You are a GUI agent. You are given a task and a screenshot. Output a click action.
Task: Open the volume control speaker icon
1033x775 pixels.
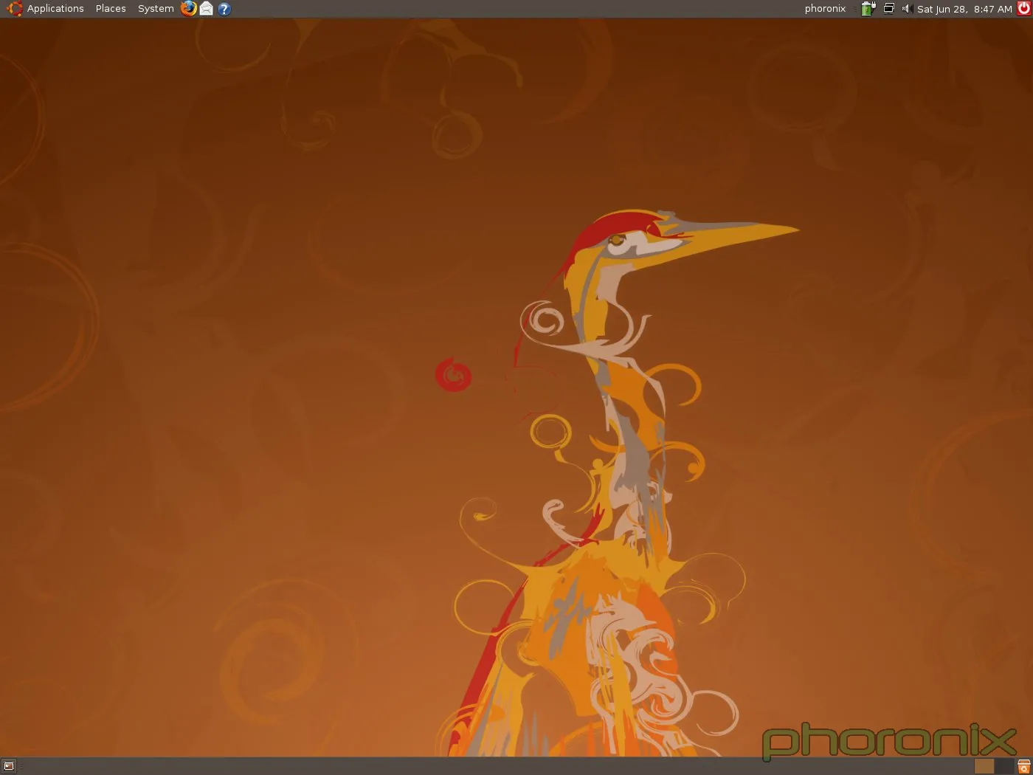pyautogui.click(x=907, y=9)
